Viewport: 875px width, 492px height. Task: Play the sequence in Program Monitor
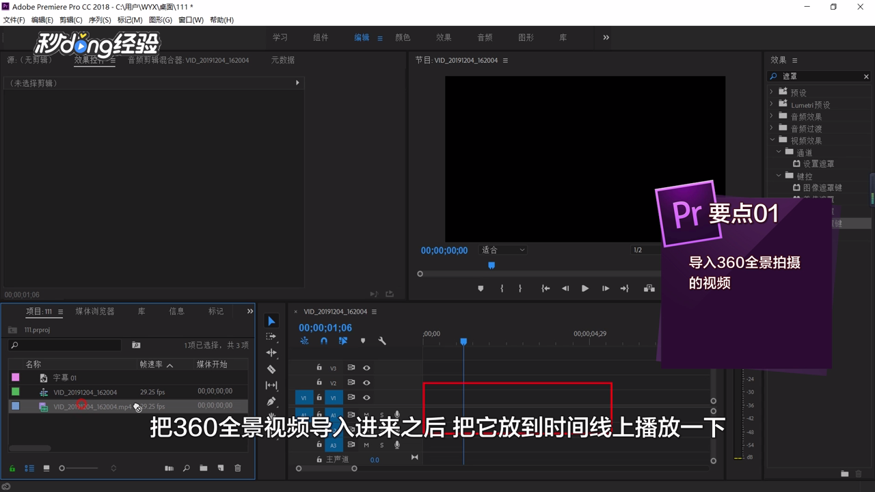coord(585,288)
